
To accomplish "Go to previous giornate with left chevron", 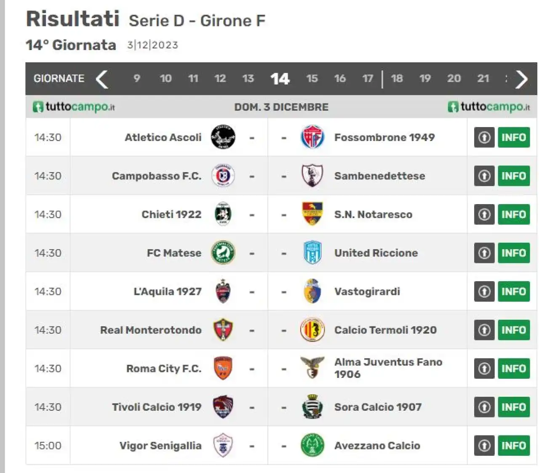I will pos(102,79).
